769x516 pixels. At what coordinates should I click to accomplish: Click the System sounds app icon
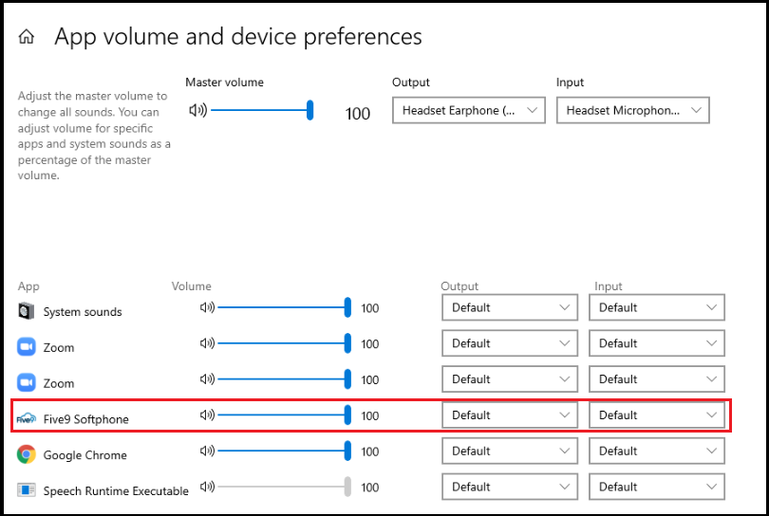coord(26,311)
